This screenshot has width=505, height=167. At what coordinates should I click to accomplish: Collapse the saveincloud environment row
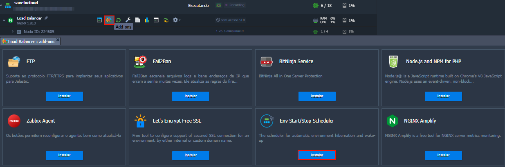(x=1, y=5)
